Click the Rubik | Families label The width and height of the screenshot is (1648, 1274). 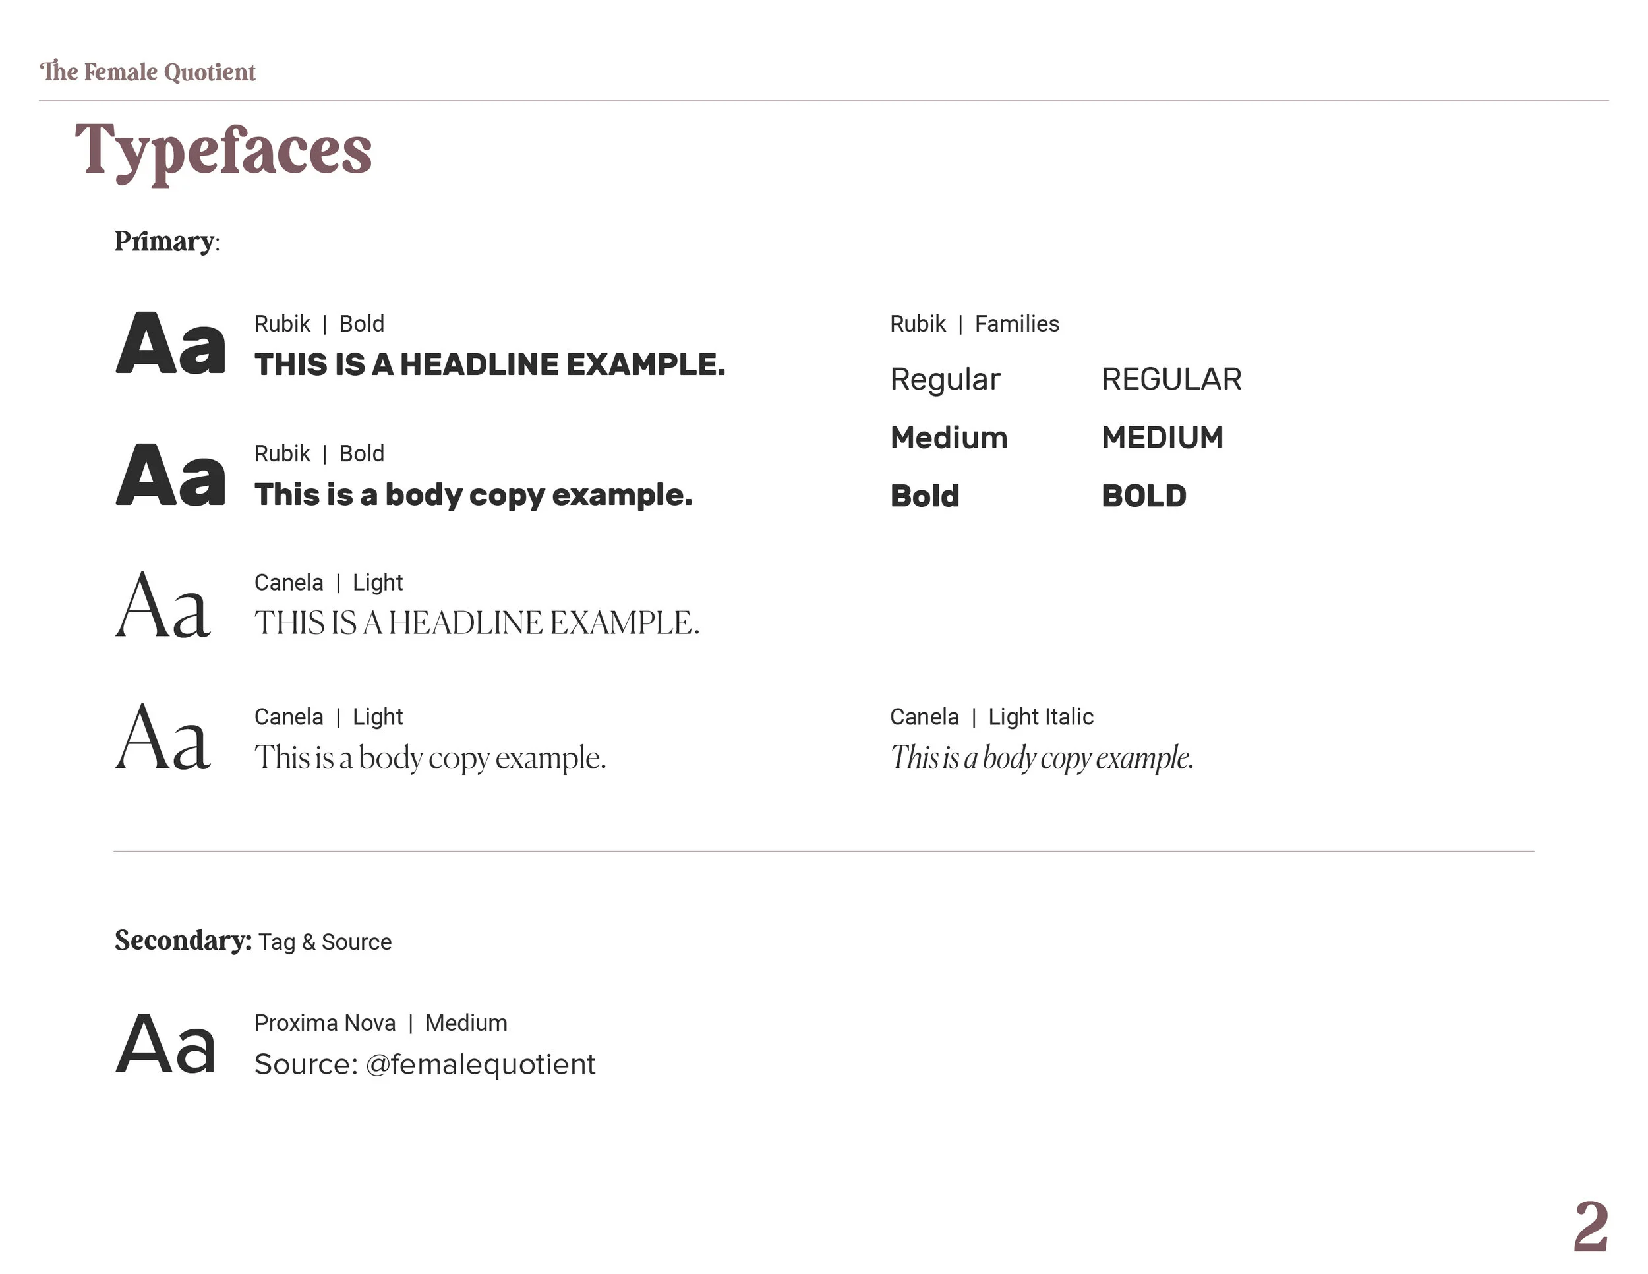pyautogui.click(x=974, y=324)
